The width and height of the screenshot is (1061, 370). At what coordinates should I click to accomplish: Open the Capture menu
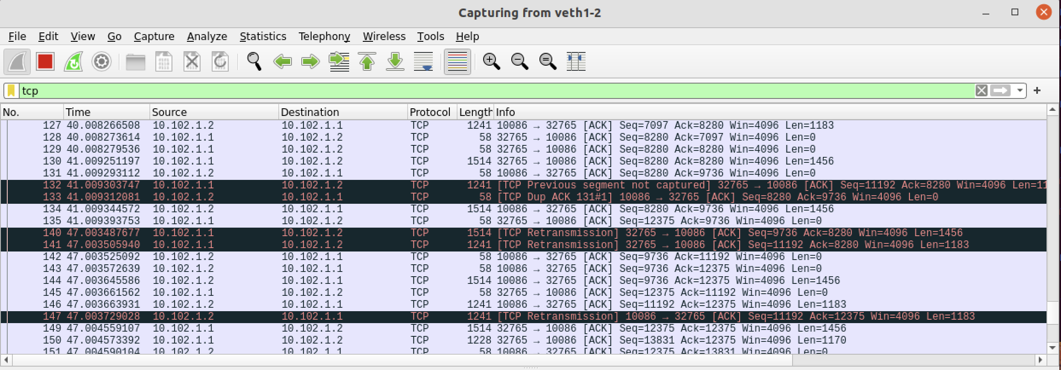pyautogui.click(x=154, y=37)
